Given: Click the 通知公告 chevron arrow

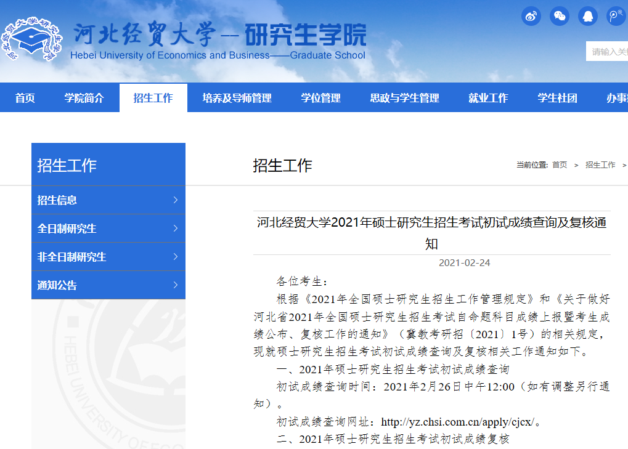Looking at the screenshot, I should pos(176,285).
